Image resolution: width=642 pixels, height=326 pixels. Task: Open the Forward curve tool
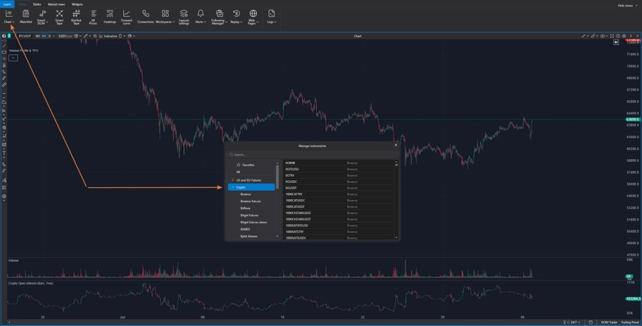pos(127,17)
